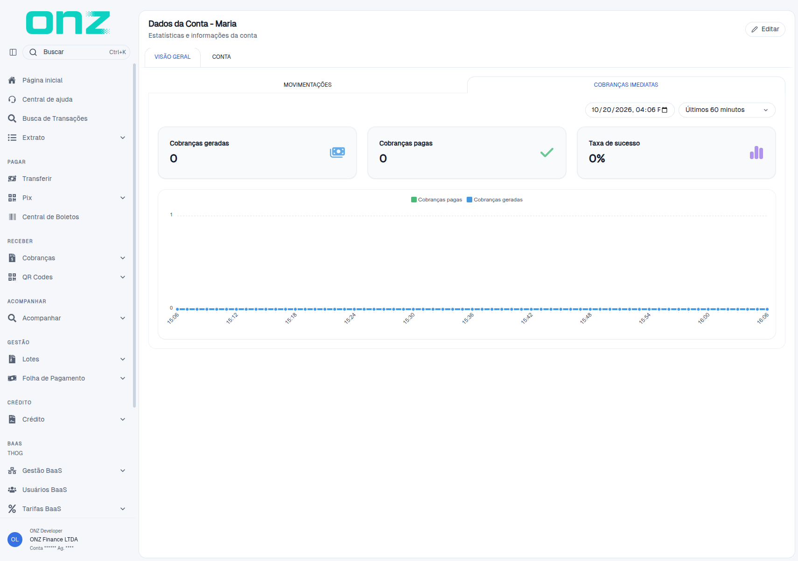Viewport: 798px width, 561px height.
Task: Expand the Folha de Pagamento menu
Action: 67,378
